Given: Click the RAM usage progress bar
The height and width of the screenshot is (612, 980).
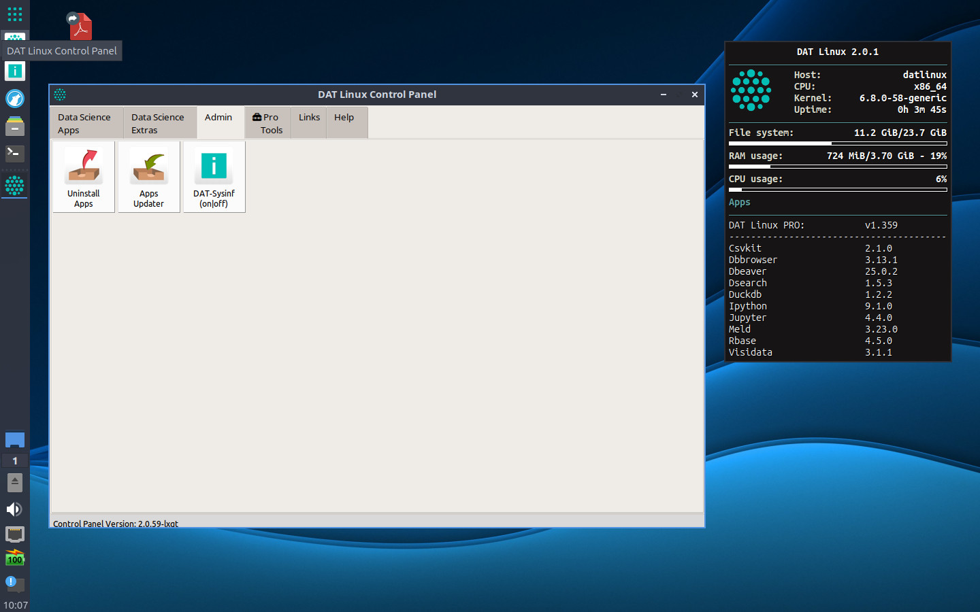Looking at the screenshot, I should 837,166.
